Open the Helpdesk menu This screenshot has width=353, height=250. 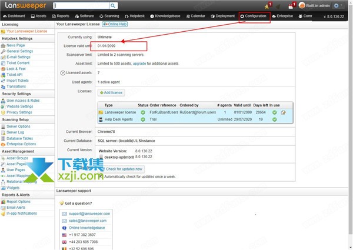(135, 16)
